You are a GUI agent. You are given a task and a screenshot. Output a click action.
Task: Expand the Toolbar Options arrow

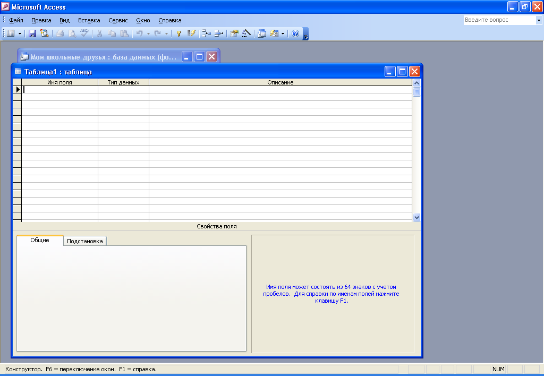tap(305, 34)
